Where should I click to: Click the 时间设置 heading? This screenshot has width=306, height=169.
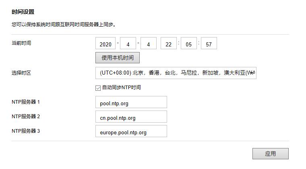pos(23,12)
